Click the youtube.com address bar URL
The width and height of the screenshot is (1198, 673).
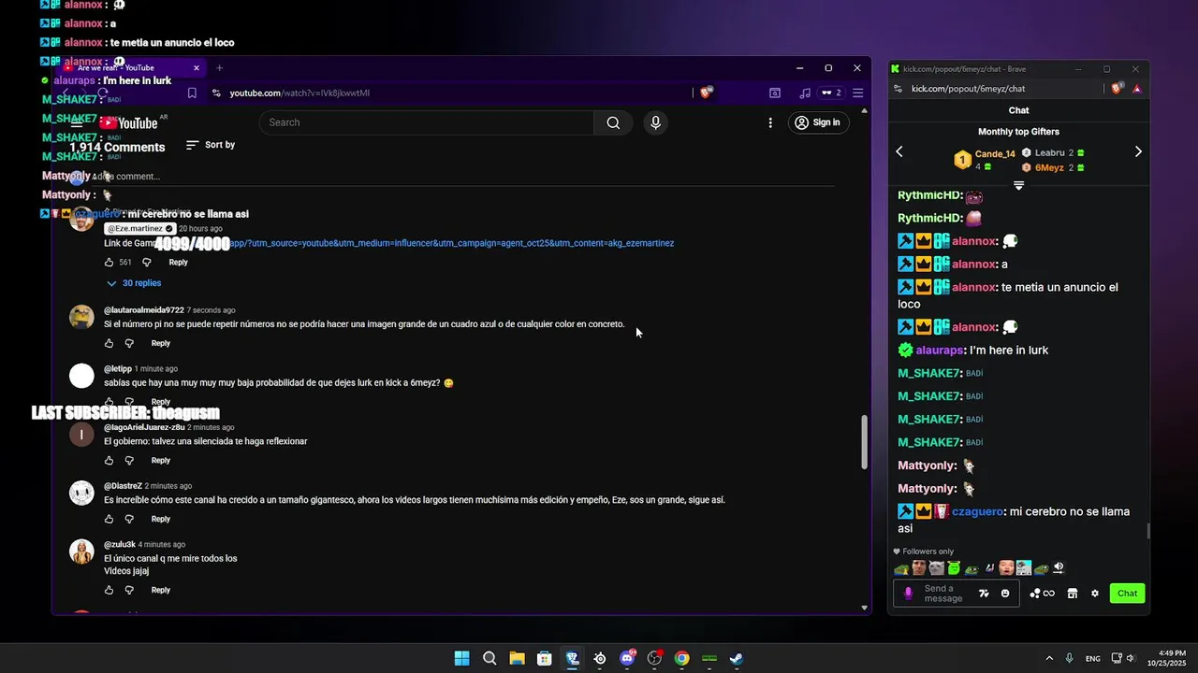299,93
